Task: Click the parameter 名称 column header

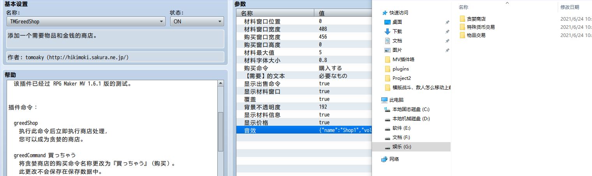Action: coord(275,13)
